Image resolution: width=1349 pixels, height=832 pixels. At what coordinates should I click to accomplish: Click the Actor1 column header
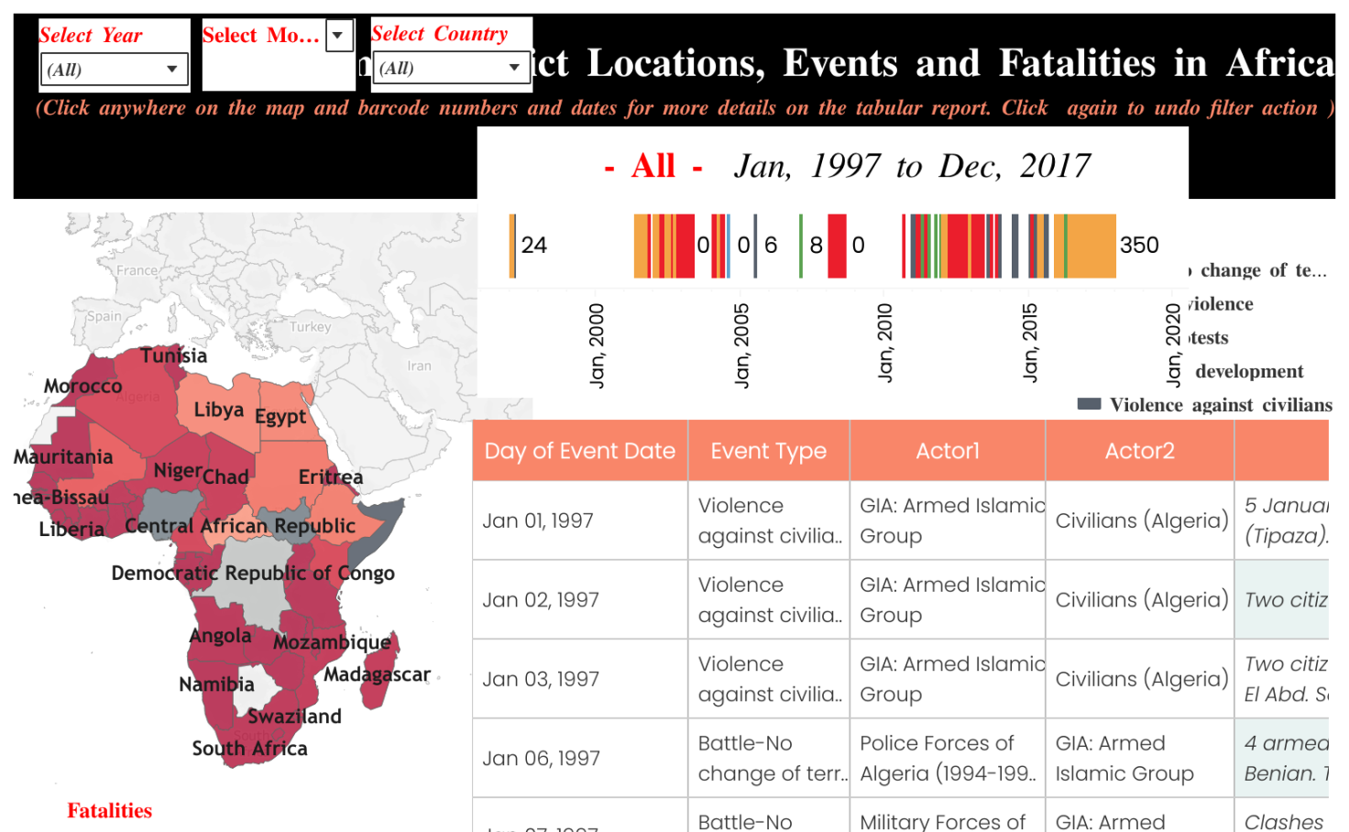(947, 451)
